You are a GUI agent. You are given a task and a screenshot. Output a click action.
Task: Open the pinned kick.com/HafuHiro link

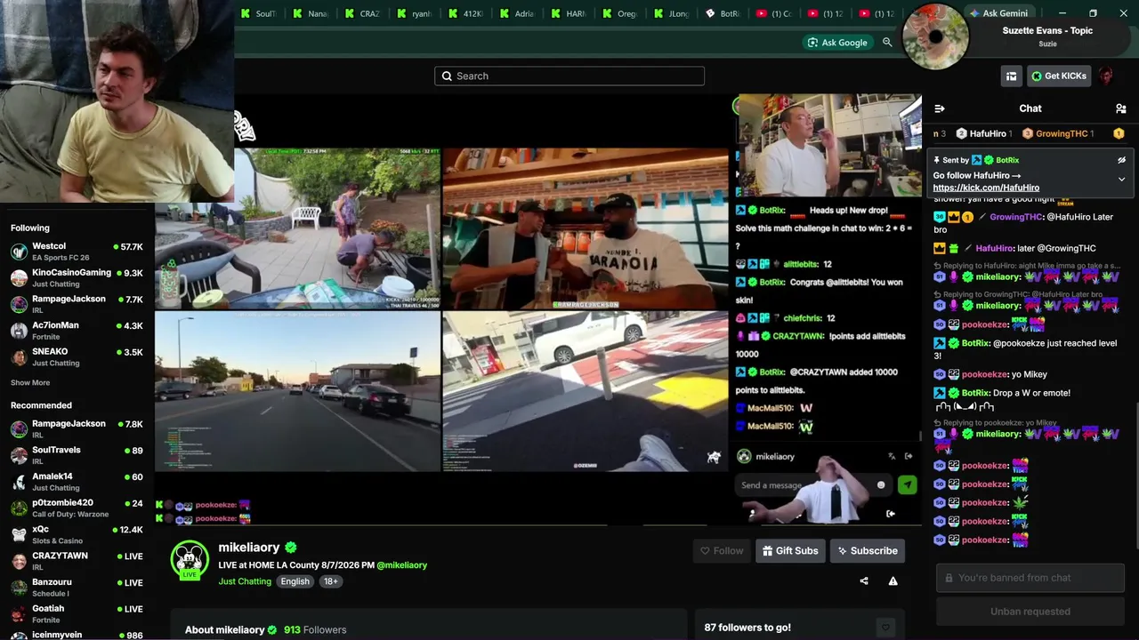coord(986,188)
